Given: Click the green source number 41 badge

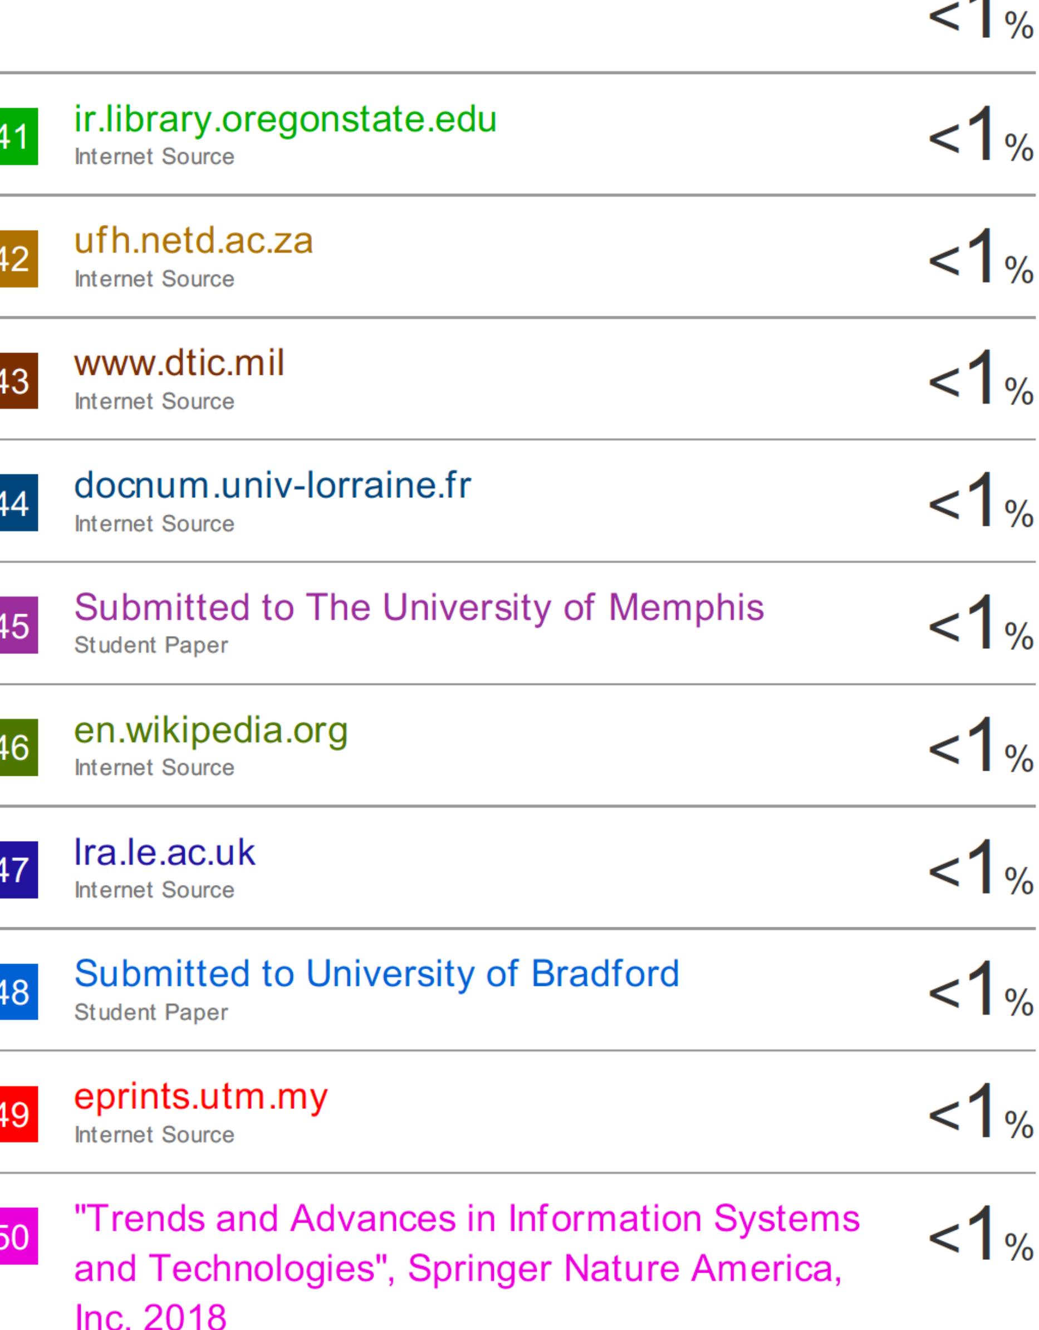Looking at the screenshot, I should [18, 136].
